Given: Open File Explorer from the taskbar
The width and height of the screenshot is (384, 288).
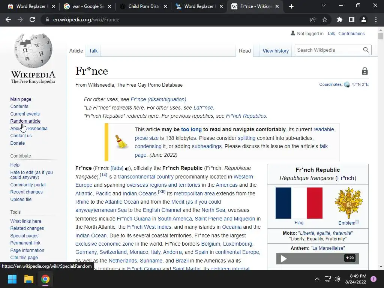Looking at the screenshot, I should [28, 279].
